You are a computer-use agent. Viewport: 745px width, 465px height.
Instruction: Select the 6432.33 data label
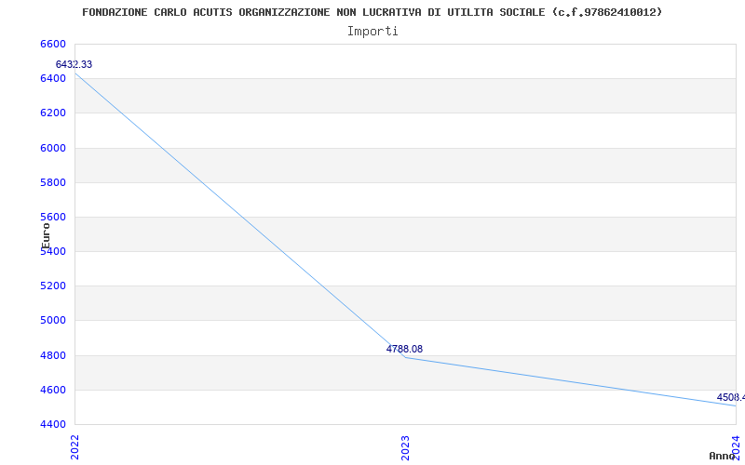74,64
